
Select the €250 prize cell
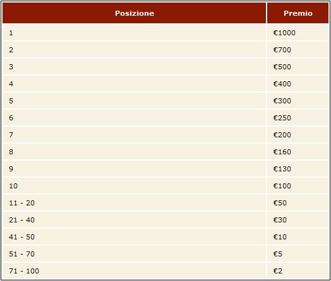pyautogui.click(x=298, y=118)
